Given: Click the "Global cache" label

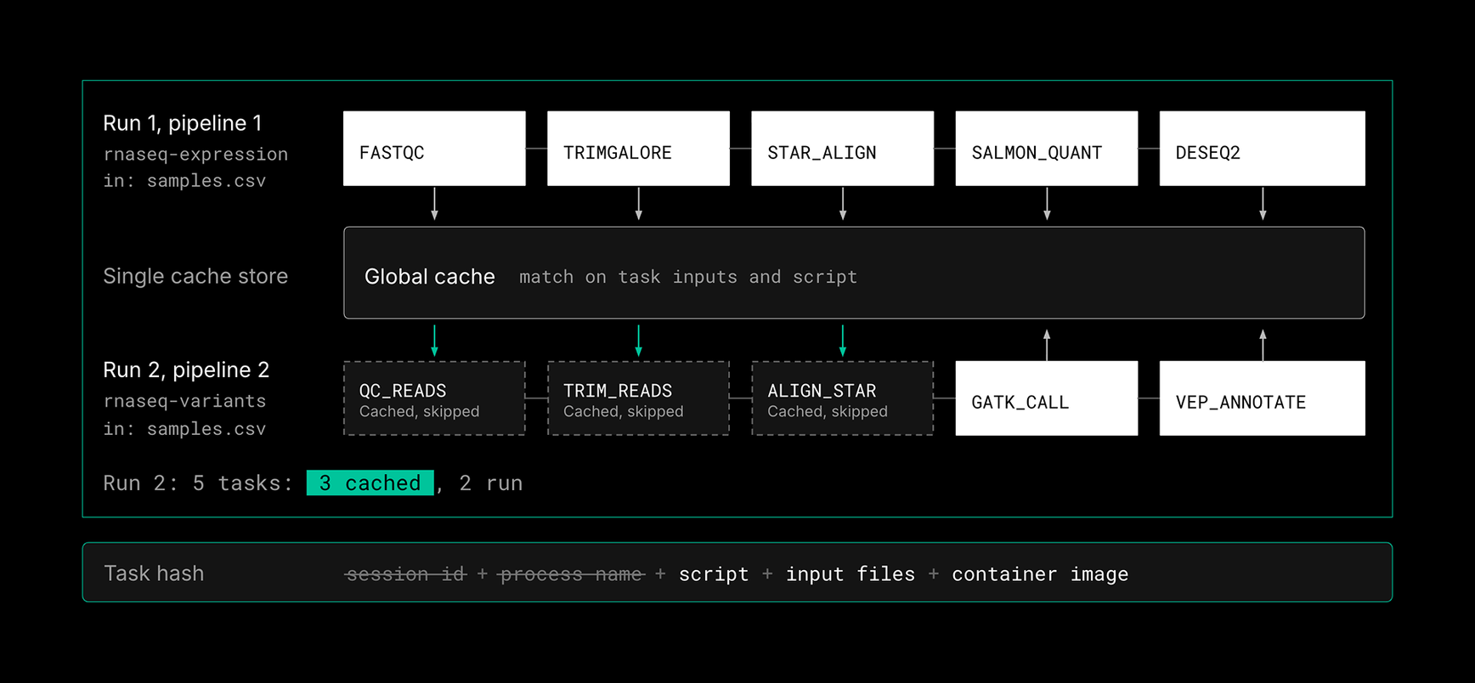Looking at the screenshot, I should [x=429, y=277].
